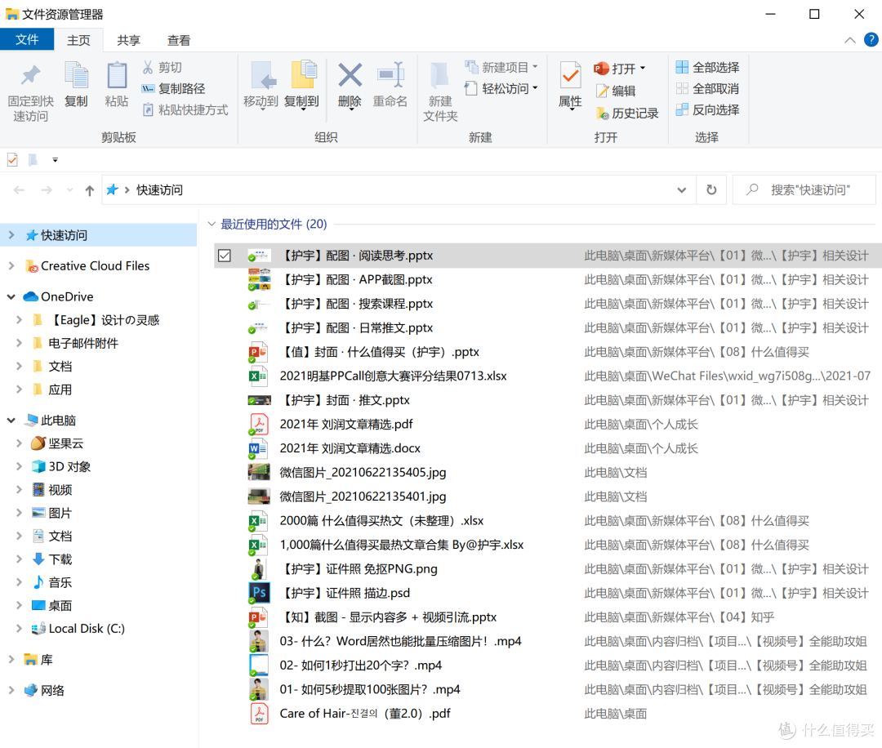This screenshot has width=882, height=748.
Task: Click the 粘贴快捷方式 button
Action: [185, 109]
